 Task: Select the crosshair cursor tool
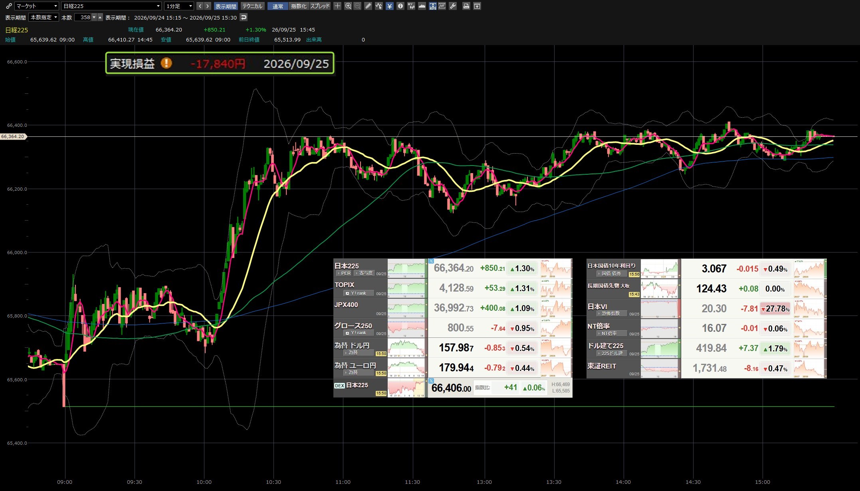tap(337, 6)
